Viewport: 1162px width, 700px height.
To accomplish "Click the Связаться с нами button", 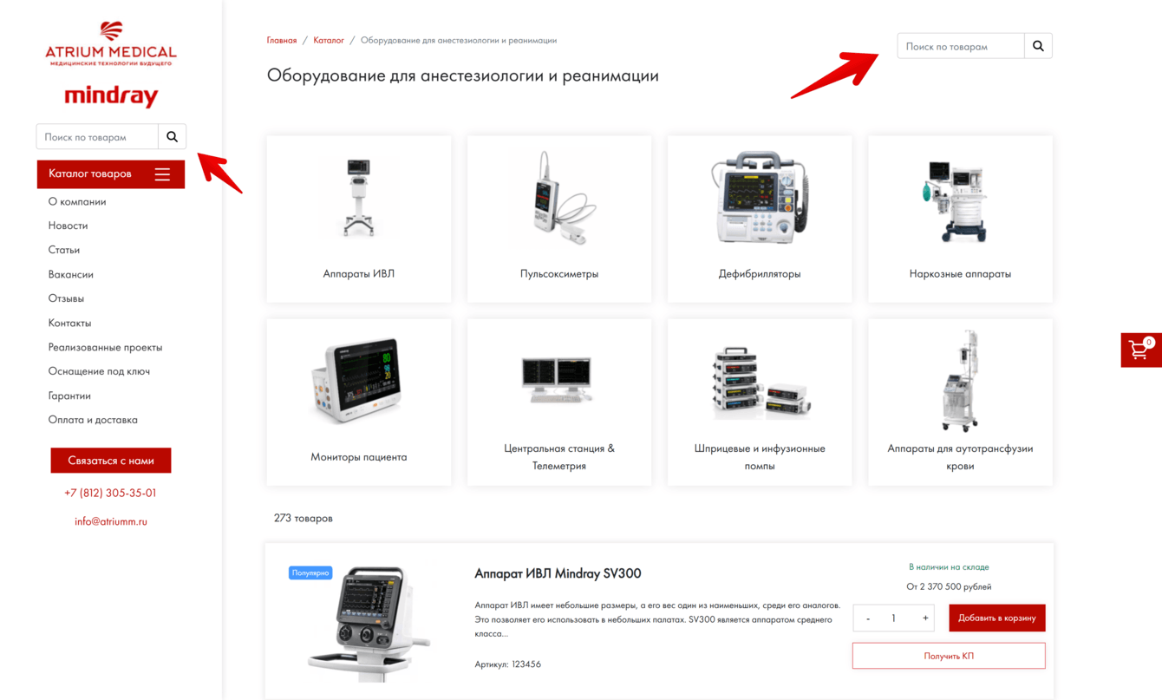I will point(111,461).
